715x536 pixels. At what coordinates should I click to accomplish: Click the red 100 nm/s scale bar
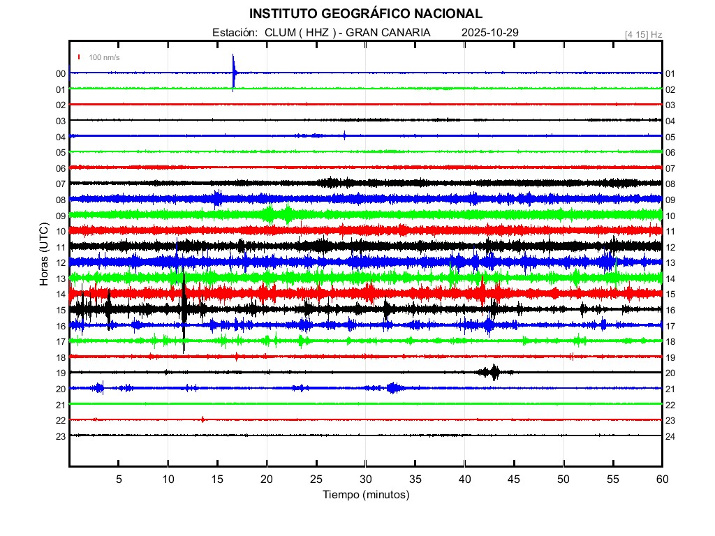[80, 57]
